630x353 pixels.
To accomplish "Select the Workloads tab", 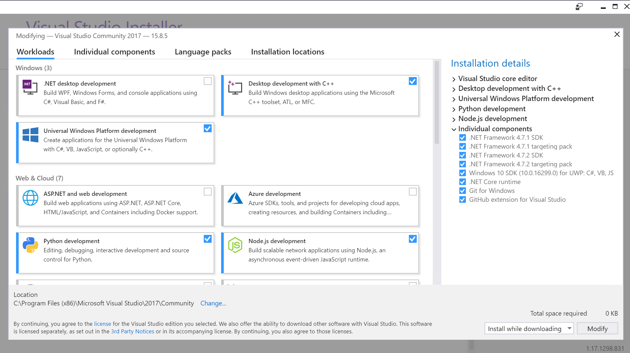I will (35, 52).
